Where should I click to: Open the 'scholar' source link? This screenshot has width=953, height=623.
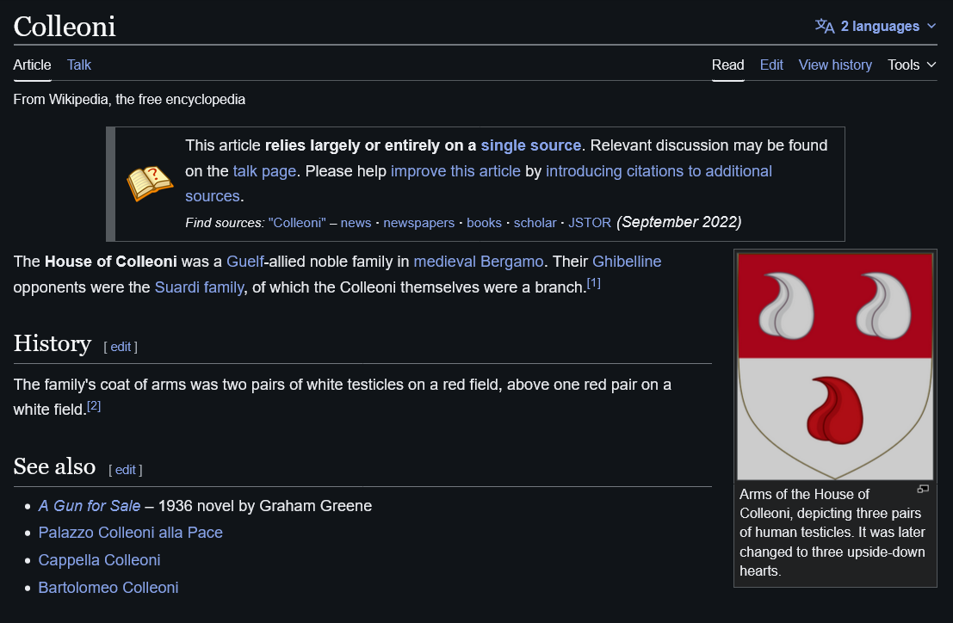pos(535,223)
